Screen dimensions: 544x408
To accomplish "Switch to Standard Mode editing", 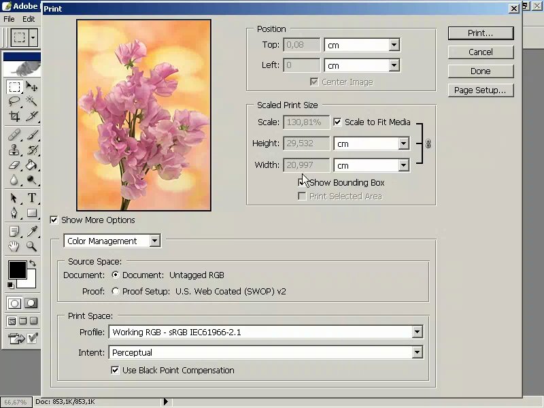I will point(14,303).
